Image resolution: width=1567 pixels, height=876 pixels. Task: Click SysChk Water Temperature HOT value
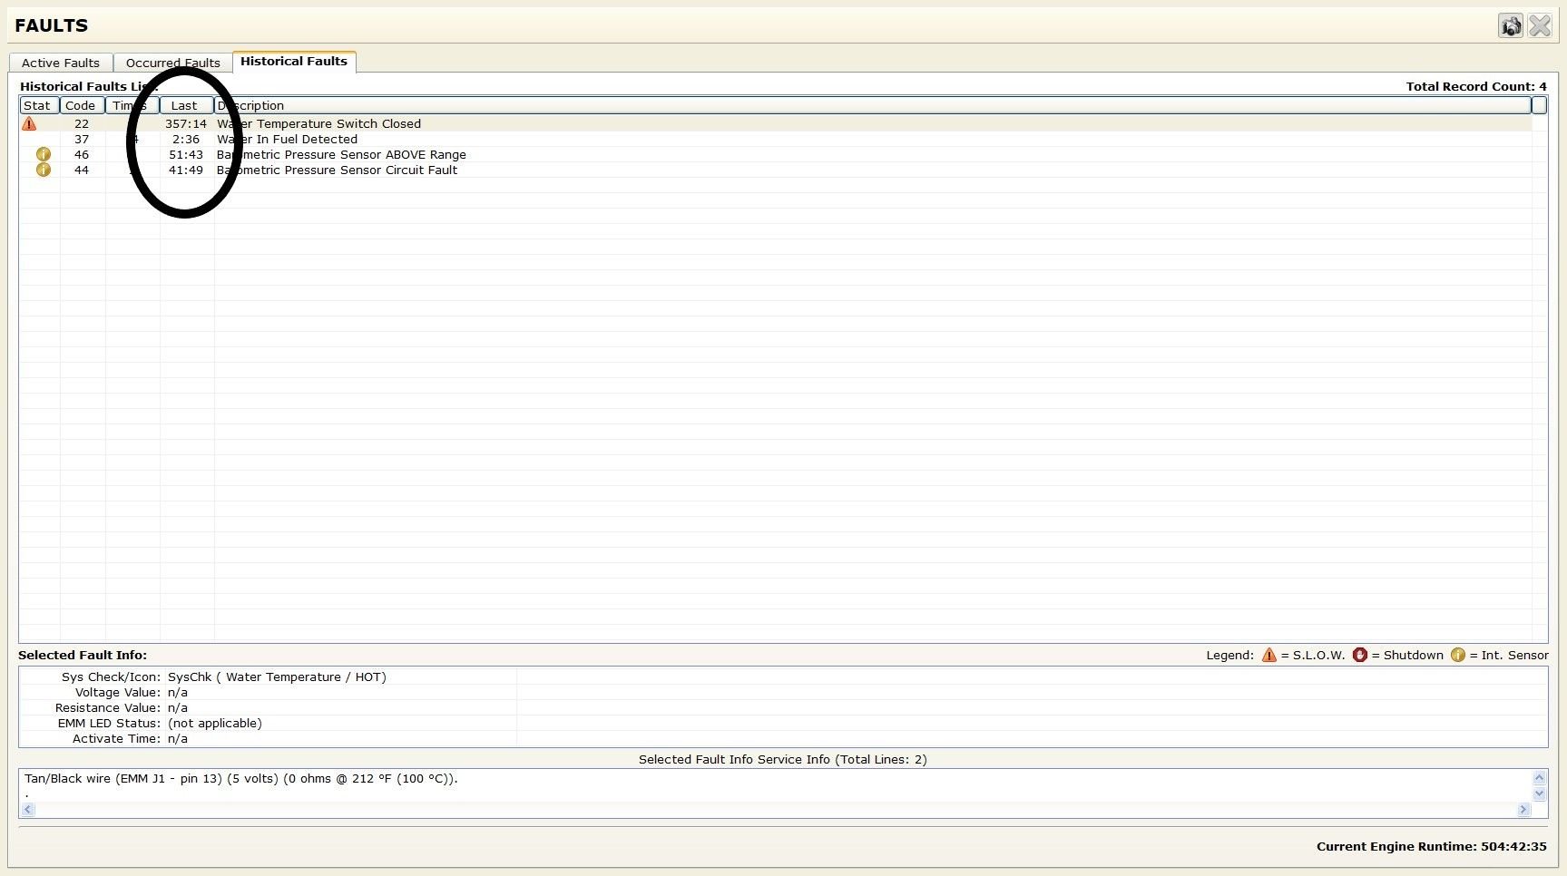pos(277,676)
